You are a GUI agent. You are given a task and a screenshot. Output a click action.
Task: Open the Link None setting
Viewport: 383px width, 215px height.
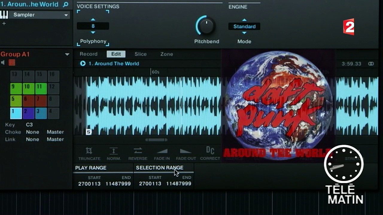coord(32,139)
